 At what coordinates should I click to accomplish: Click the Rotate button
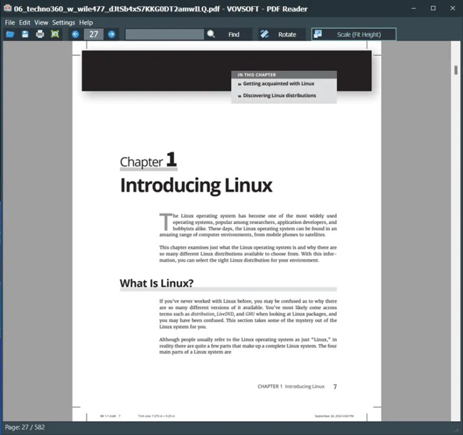coord(281,34)
